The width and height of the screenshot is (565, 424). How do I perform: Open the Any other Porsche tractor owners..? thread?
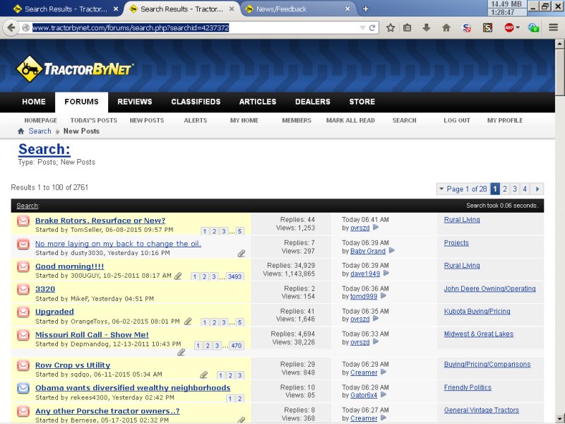click(x=107, y=411)
